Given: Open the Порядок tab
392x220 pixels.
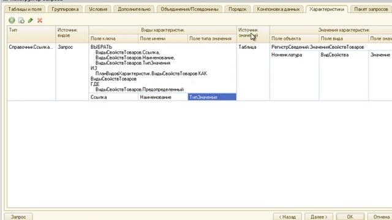Looking at the screenshot, I should coord(238,9).
